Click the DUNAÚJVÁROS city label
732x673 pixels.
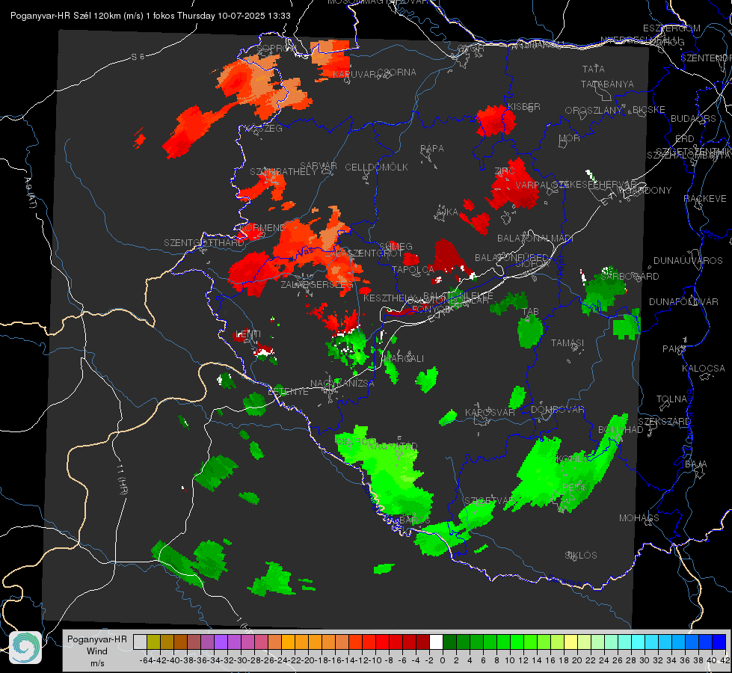pos(688,261)
